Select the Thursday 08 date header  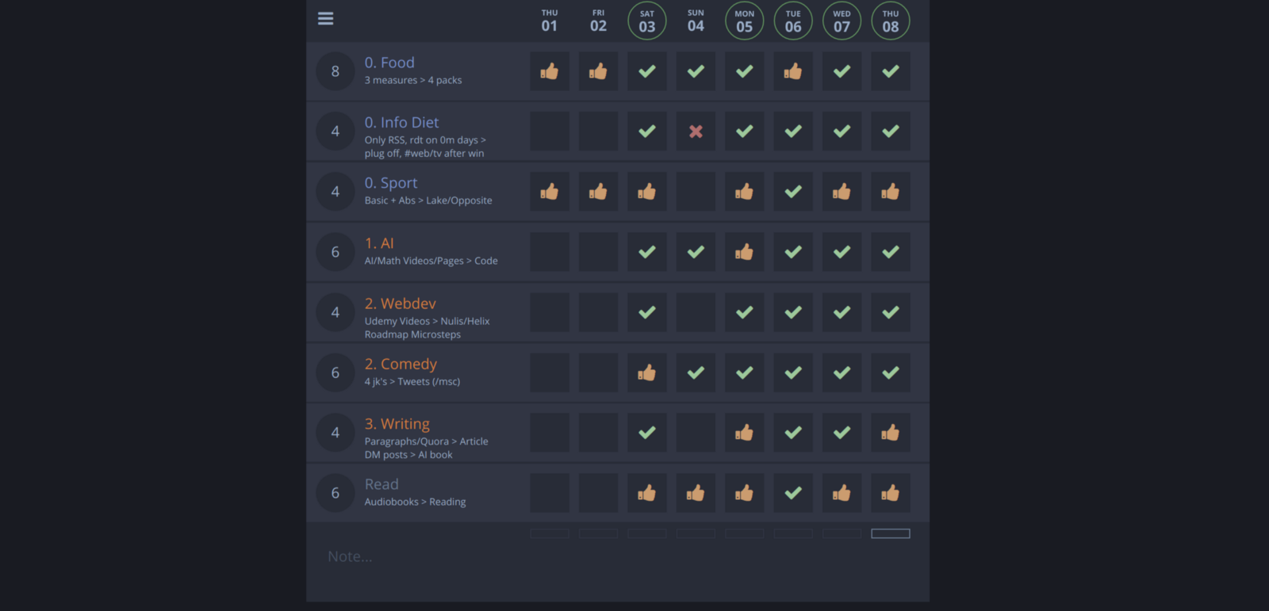pyautogui.click(x=891, y=21)
